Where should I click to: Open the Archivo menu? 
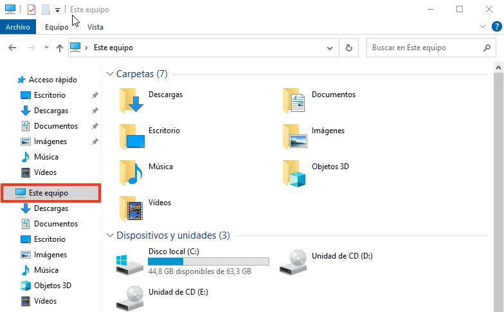18,27
